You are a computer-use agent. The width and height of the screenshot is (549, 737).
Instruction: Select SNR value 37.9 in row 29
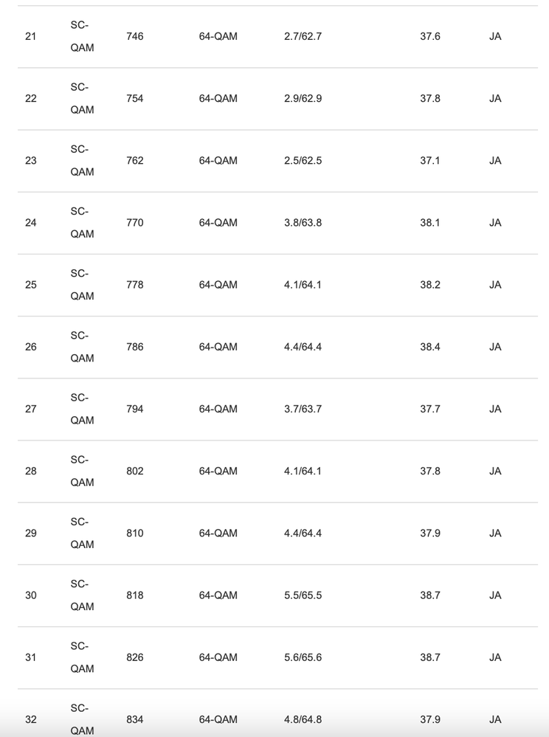point(430,533)
